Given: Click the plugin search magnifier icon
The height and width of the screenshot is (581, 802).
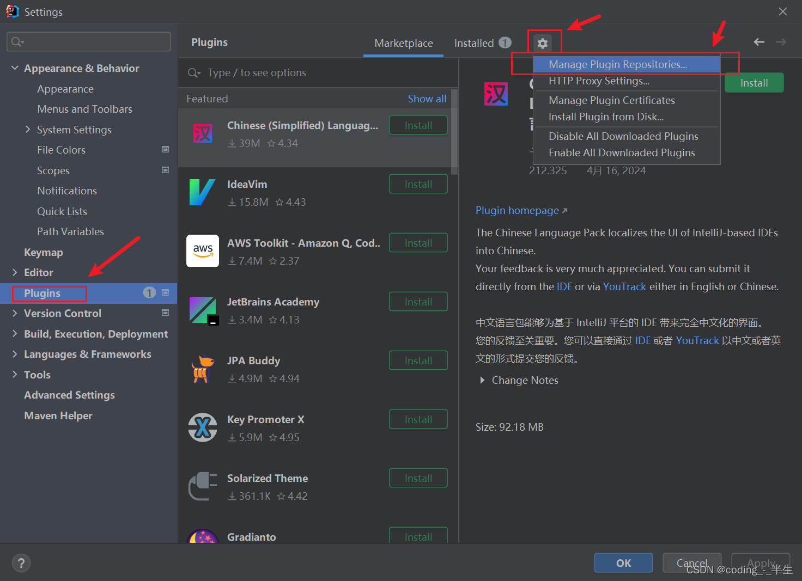Looking at the screenshot, I should tap(194, 73).
